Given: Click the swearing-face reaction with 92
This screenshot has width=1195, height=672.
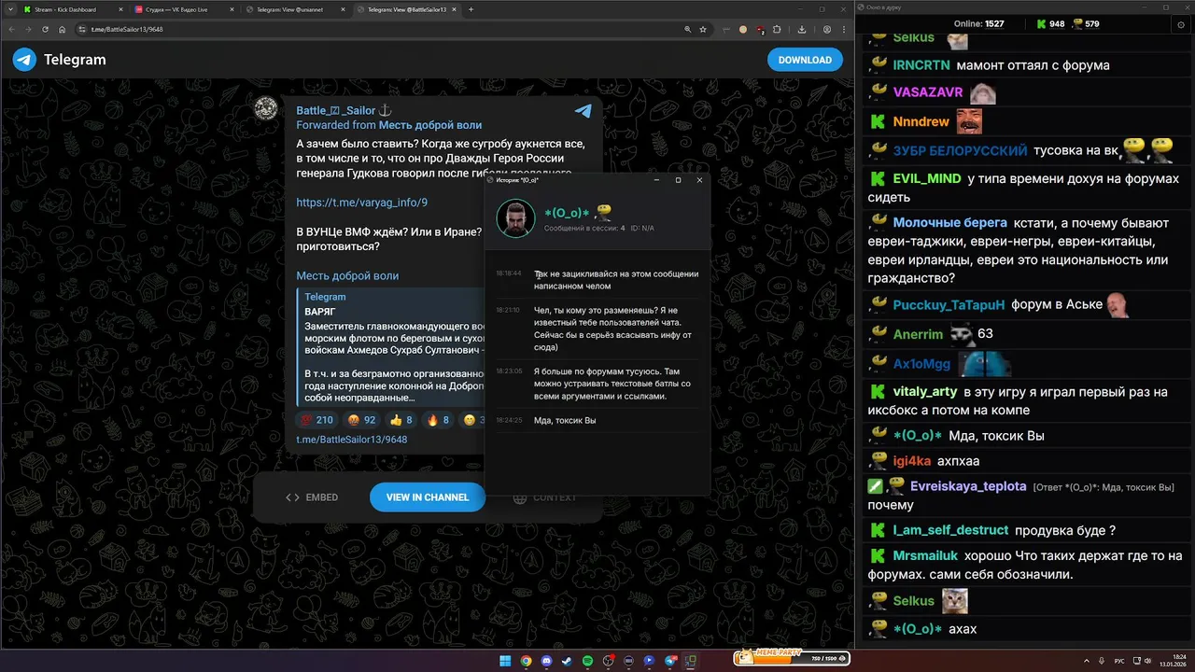Looking at the screenshot, I should [x=361, y=420].
